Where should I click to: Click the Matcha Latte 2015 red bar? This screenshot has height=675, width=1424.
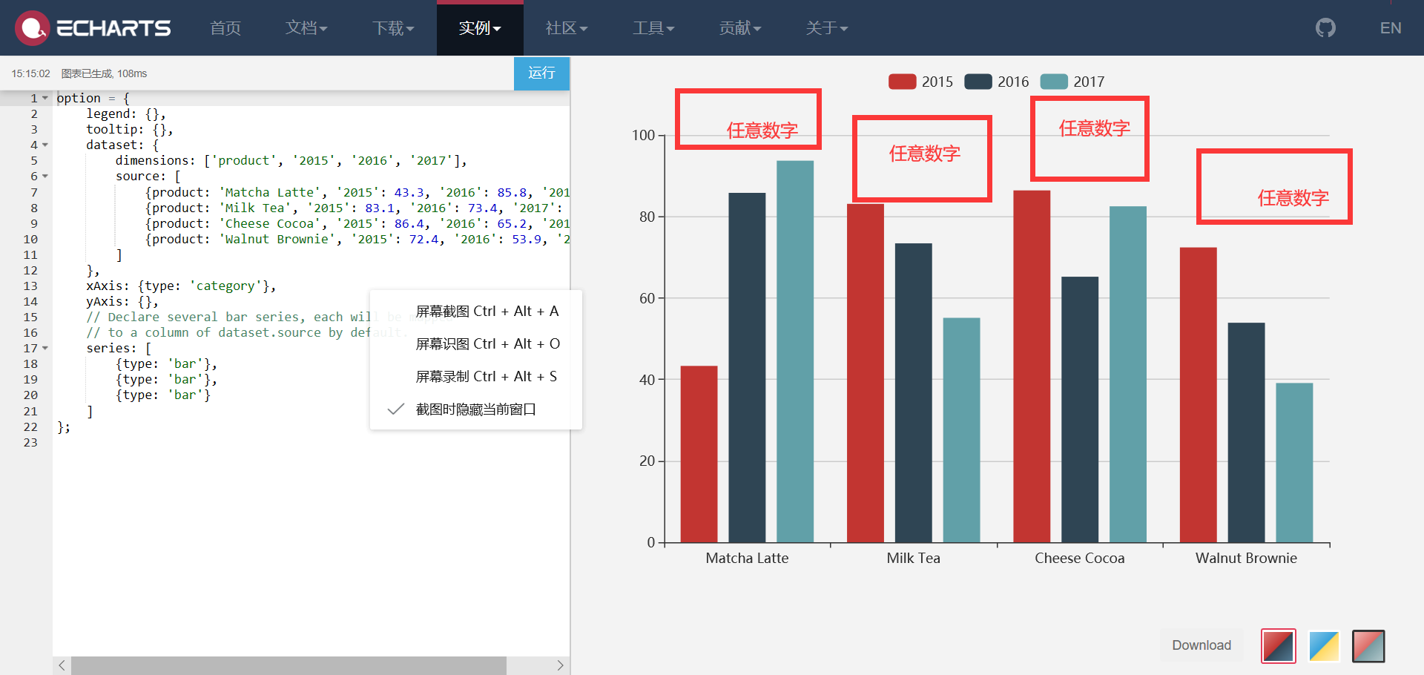point(699,454)
